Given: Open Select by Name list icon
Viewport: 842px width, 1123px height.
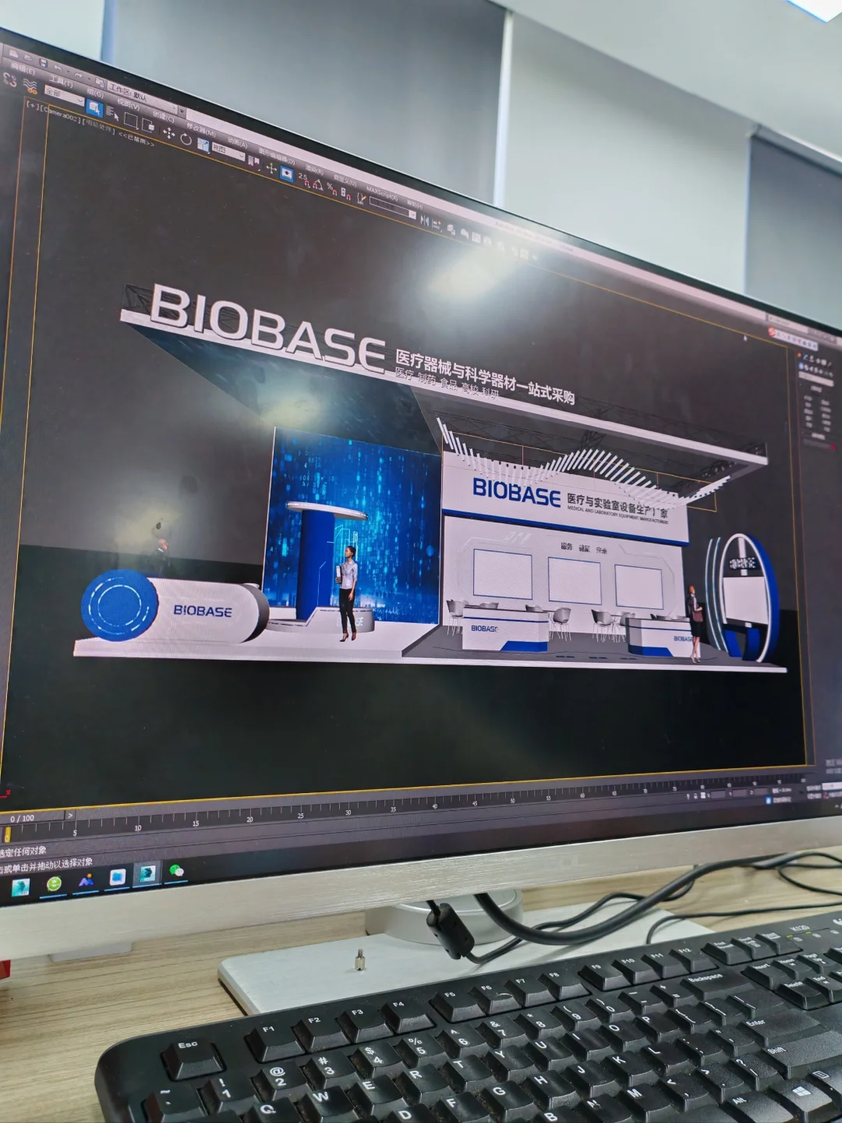Looking at the screenshot, I should pos(112,113).
